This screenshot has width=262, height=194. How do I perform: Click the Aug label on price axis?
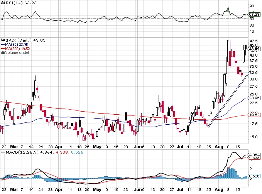click(x=219, y=147)
